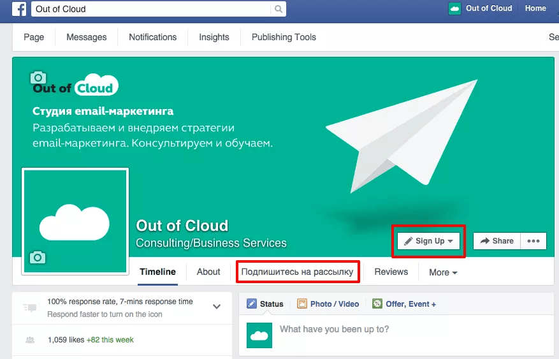Click camera icon to change cover photo

[38, 77]
